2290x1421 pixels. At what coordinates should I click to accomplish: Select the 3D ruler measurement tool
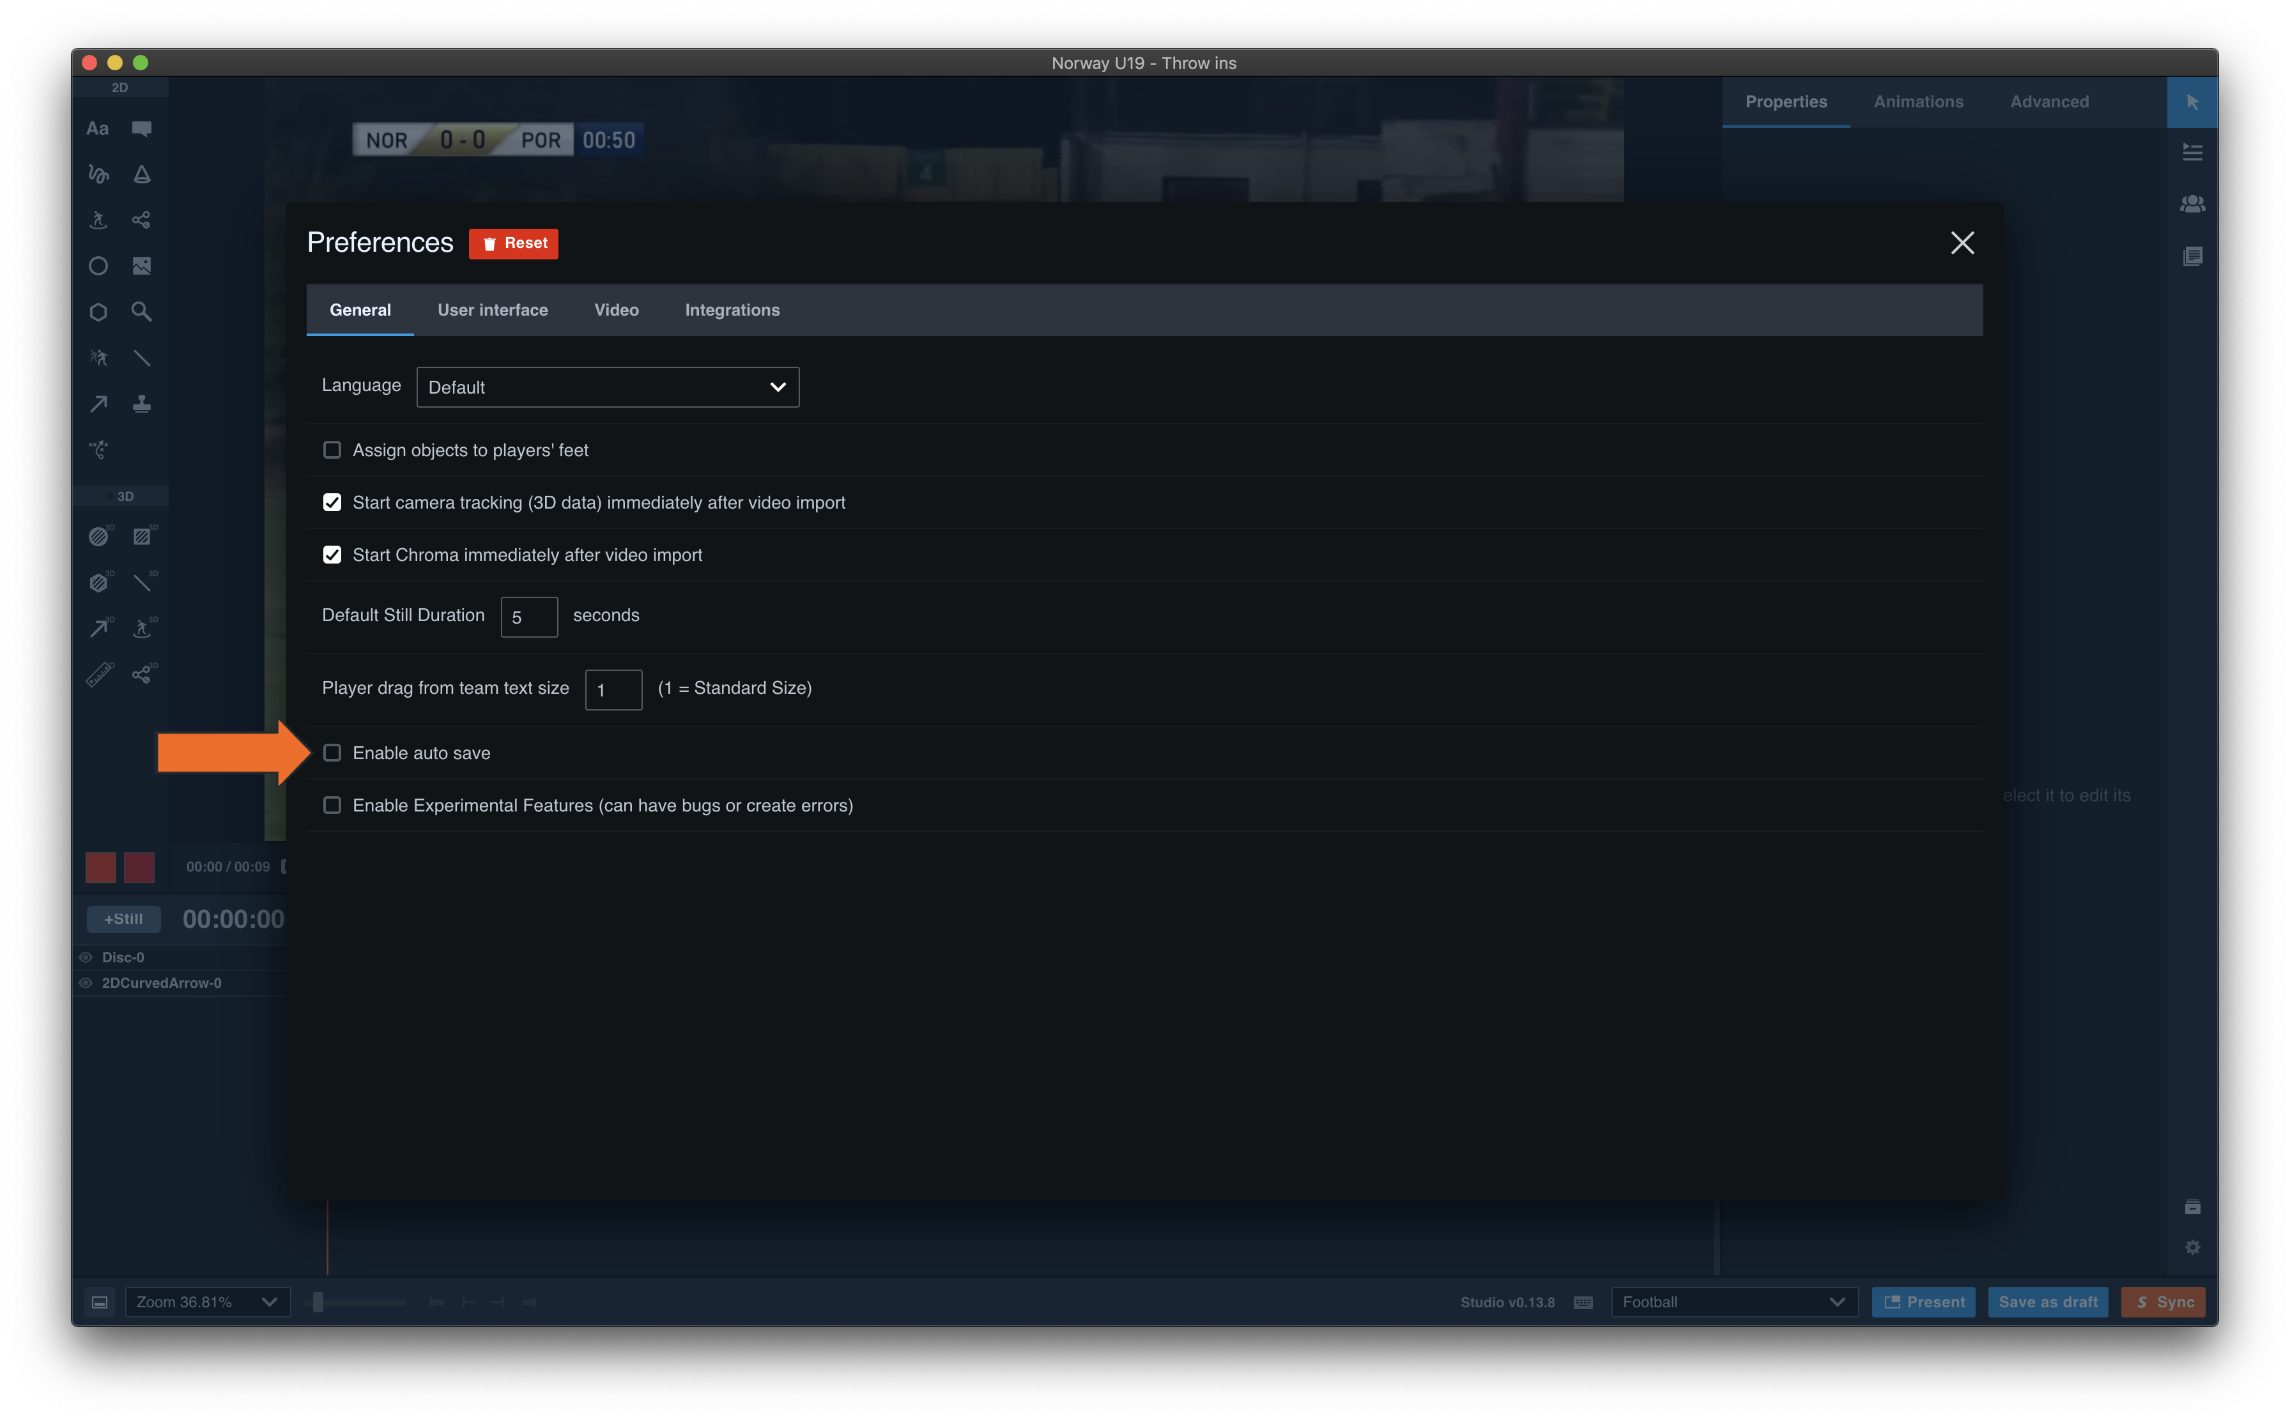click(100, 675)
